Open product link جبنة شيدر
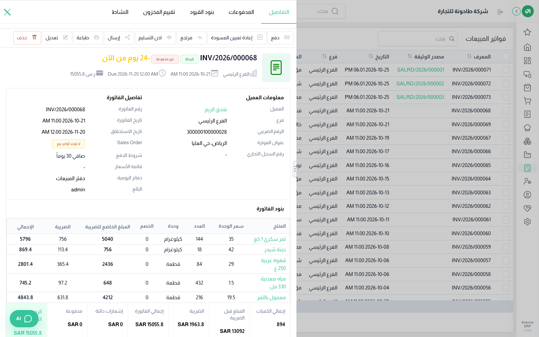The width and height of the screenshot is (539, 337). [275, 249]
